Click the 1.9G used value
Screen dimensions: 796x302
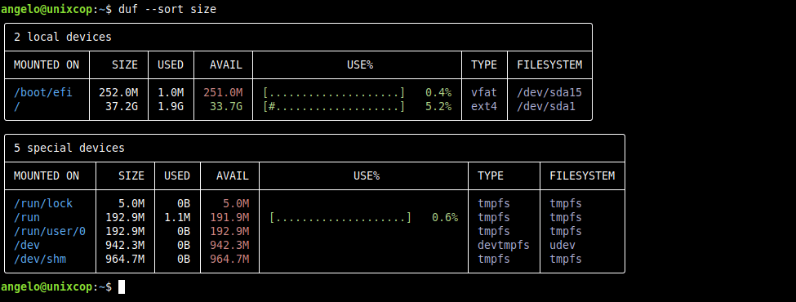(171, 107)
